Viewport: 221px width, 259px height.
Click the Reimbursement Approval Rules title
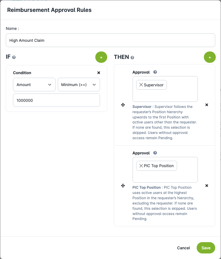click(49, 10)
